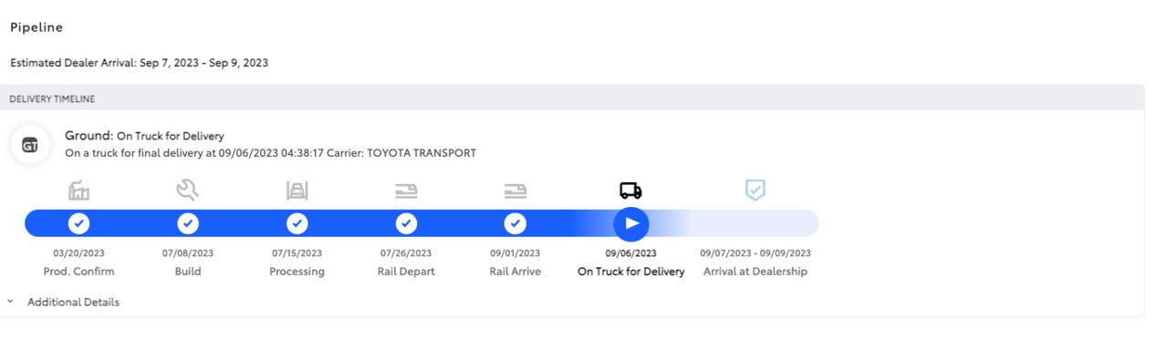Click the Rail Depart checkmark circle
1167x339 pixels.
[x=406, y=223]
